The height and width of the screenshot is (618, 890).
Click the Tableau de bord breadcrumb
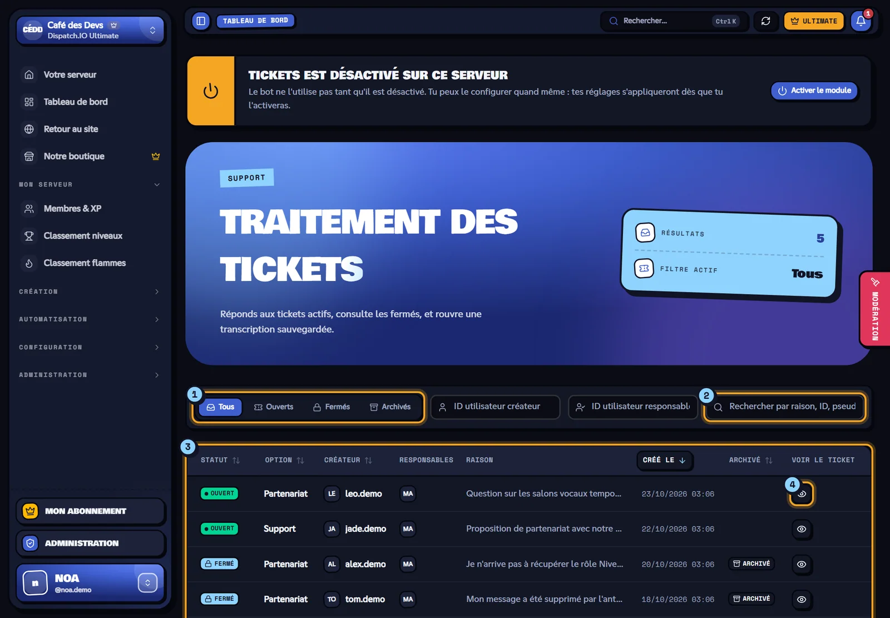click(255, 21)
